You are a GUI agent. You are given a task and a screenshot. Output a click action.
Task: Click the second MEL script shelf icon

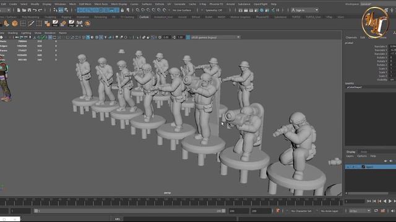[x=72, y=23]
